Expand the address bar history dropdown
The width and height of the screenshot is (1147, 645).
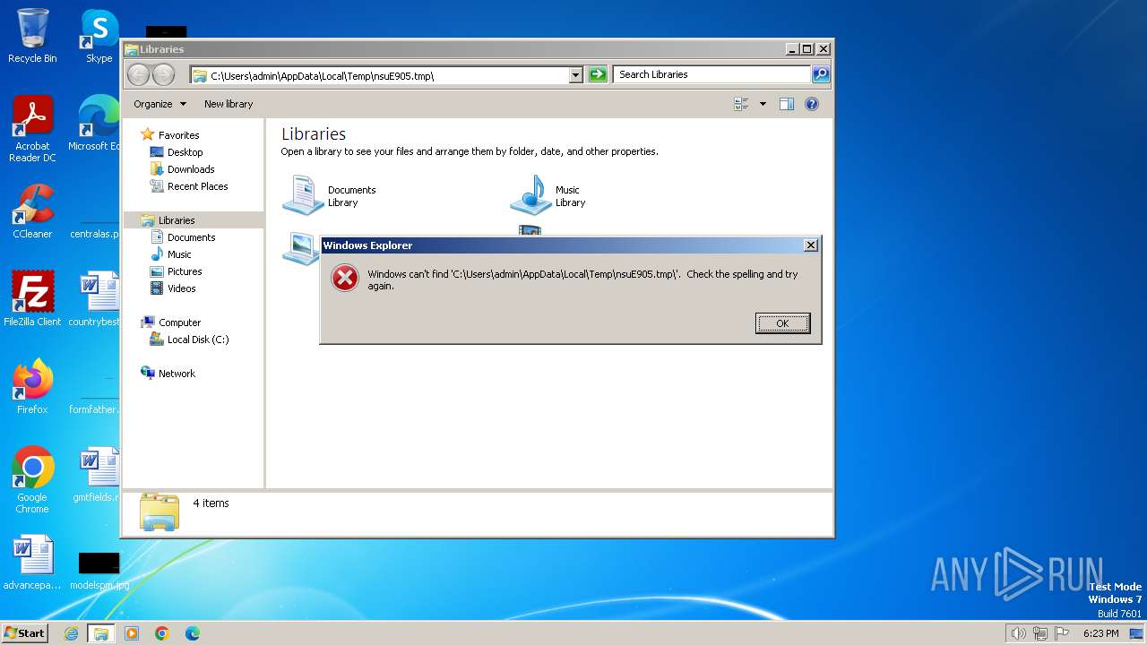[576, 75]
